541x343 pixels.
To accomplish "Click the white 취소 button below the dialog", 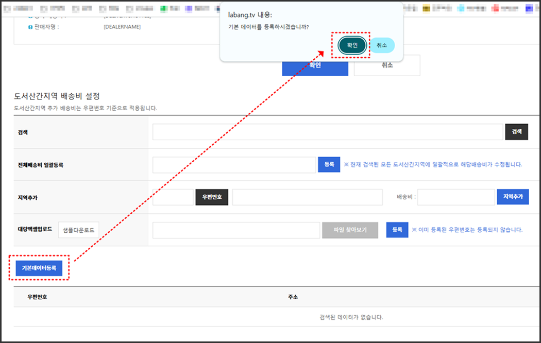I will tap(387, 66).
